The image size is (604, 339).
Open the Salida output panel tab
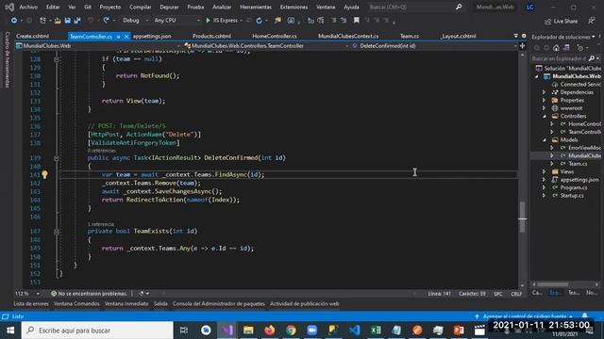click(160, 303)
